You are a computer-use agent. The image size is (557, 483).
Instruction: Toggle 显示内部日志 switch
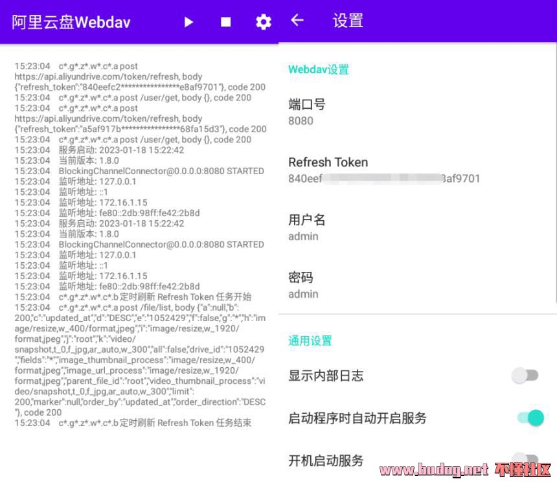(x=525, y=376)
